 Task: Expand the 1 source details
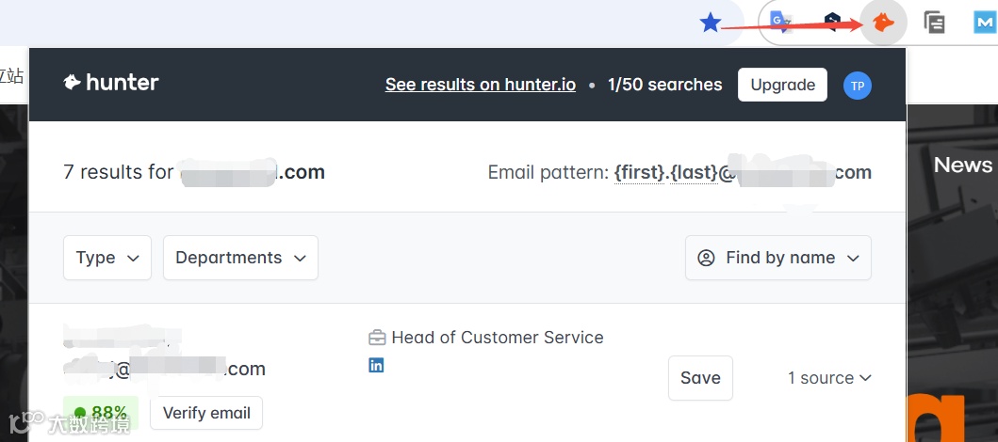(x=829, y=378)
